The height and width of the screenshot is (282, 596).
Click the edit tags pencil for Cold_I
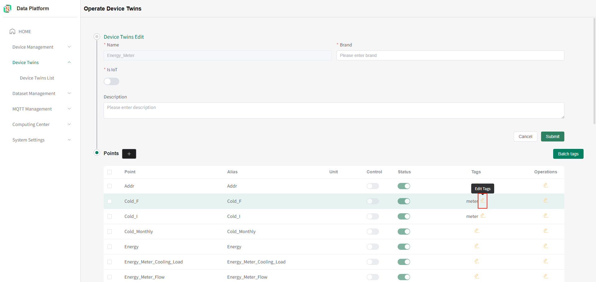point(482,216)
